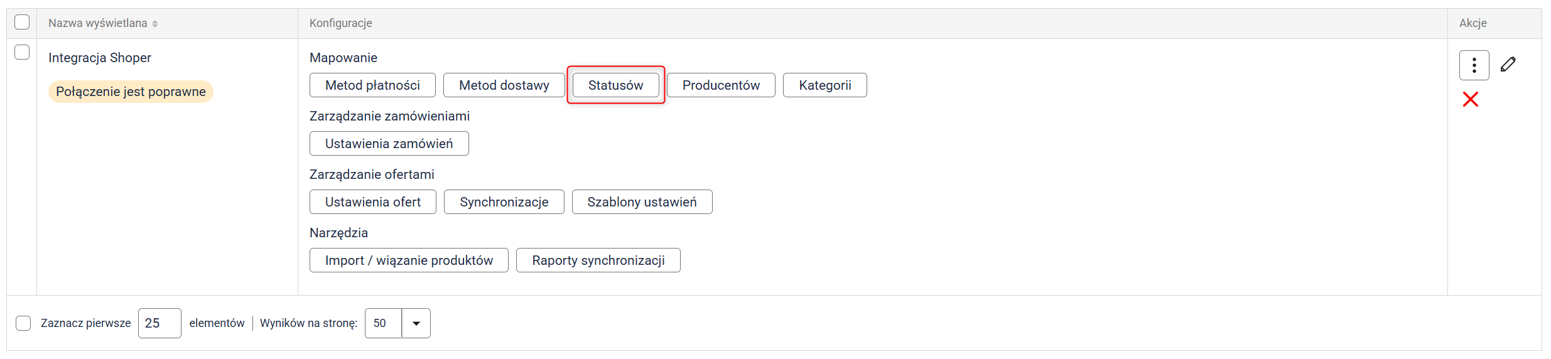Open Ustawienia ofert
1551x359 pixels.
point(373,202)
